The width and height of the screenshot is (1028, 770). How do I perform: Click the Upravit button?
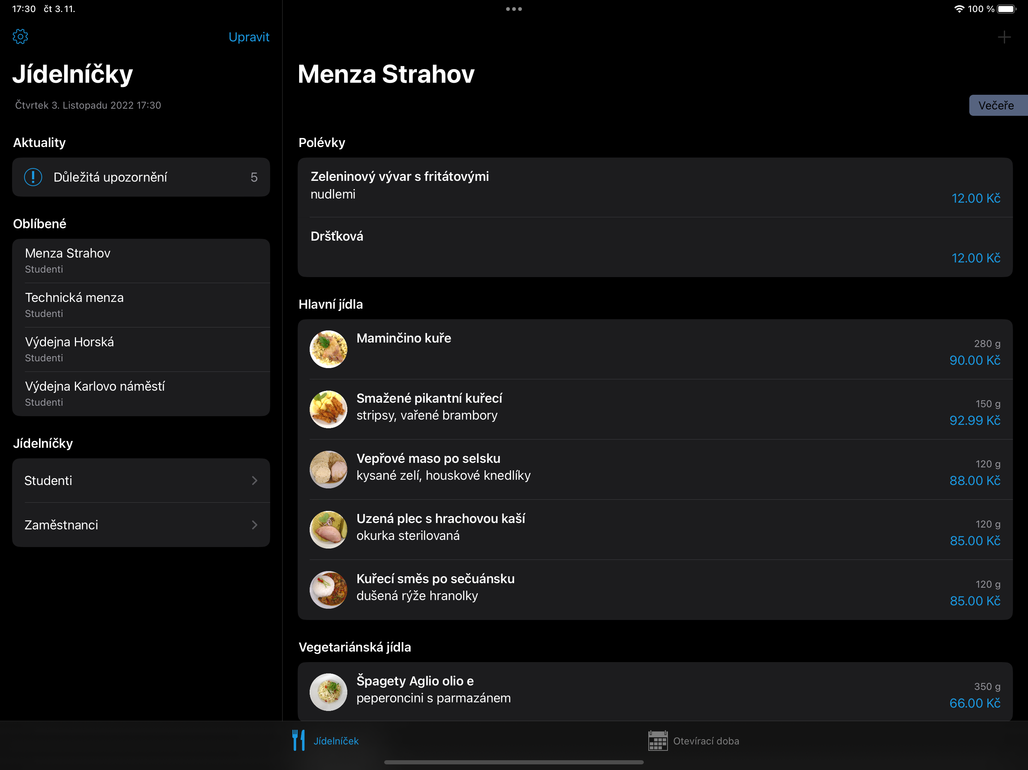coord(249,37)
